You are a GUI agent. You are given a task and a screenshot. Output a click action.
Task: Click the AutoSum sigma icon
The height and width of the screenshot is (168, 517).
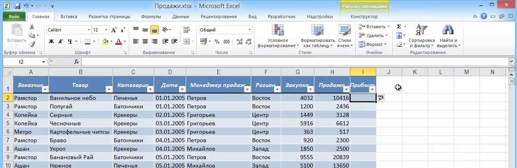pyautogui.click(x=399, y=26)
